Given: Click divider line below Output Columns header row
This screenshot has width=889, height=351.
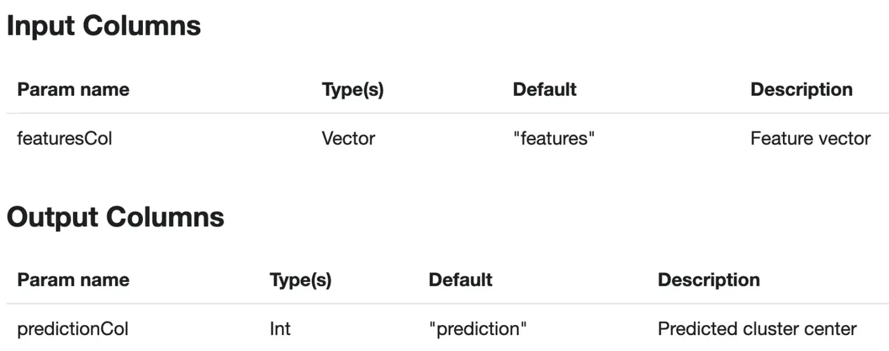Looking at the screenshot, I should (444, 303).
